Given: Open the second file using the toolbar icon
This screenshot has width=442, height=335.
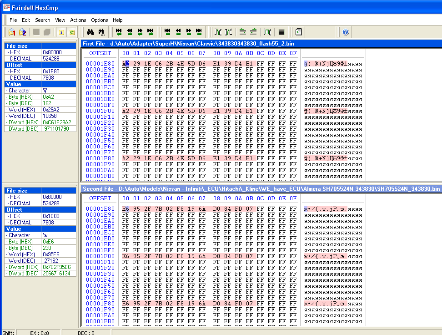Looking at the screenshot, I should tap(22, 32).
